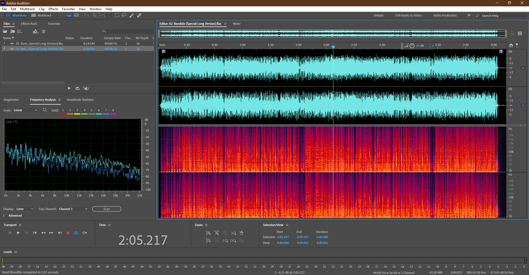Open Insert into Multitrack dropdown
Image resolution: width=529 pixels, height=275 pixels.
pyautogui.click(x=36, y=31)
